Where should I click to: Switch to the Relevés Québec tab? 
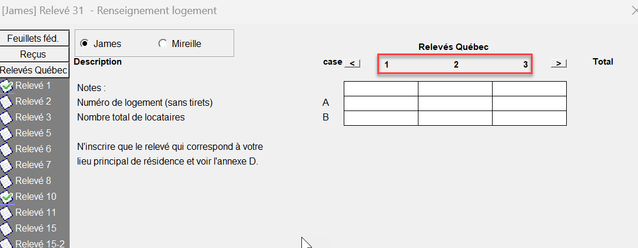pyautogui.click(x=34, y=70)
